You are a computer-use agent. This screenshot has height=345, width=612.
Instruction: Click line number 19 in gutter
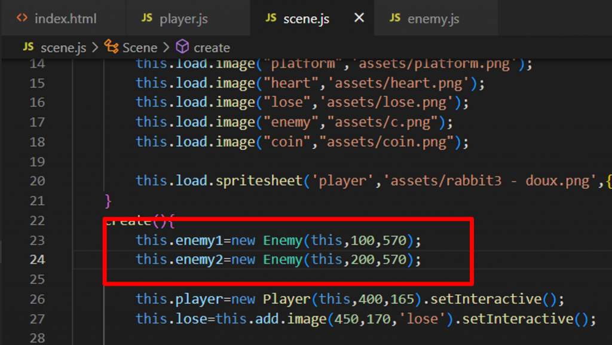click(x=38, y=161)
